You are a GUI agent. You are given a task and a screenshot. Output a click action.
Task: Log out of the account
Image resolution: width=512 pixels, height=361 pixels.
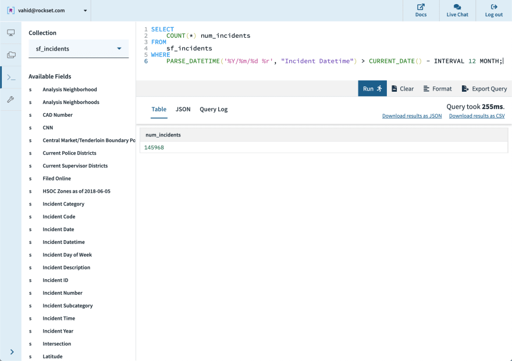[494, 10]
